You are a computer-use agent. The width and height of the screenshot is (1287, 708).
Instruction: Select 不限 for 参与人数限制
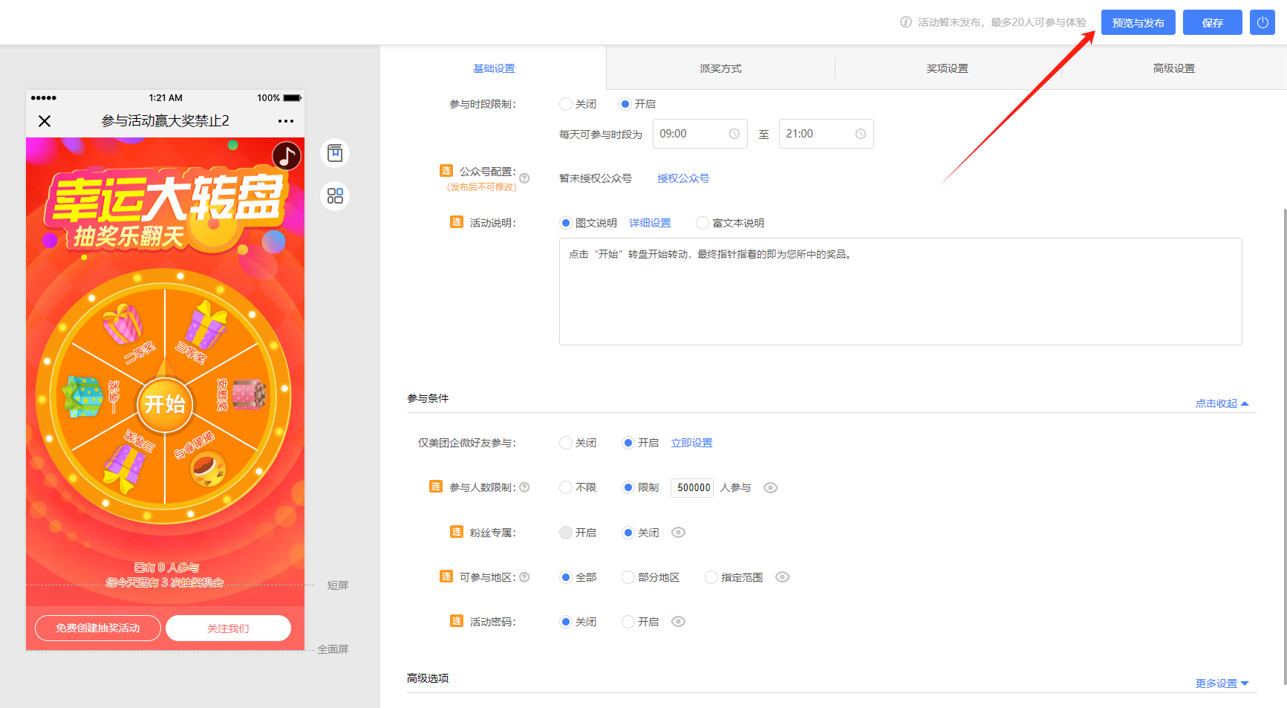click(x=566, y=487)
